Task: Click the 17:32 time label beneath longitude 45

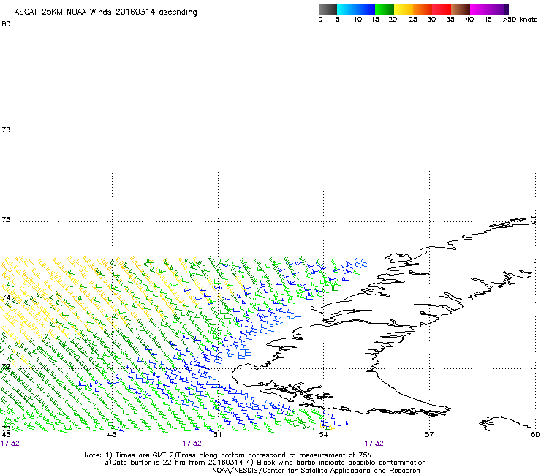Action: tap(10, 444)
